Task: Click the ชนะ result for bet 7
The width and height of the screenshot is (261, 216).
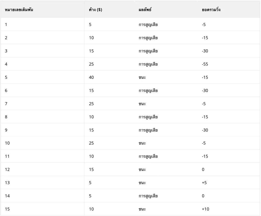Action: pos(142,104)
